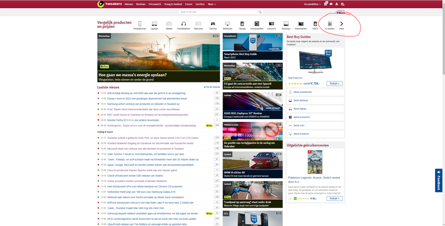
Task: Open the energy storage featured article image
Action: pos(159,52)
